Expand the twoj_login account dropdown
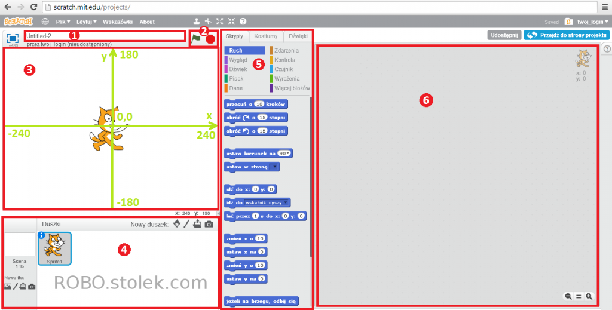 click(x=589, y=22)
